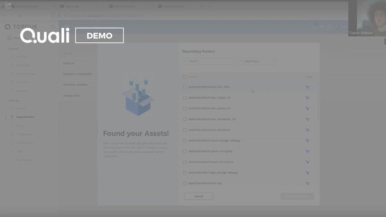Open Rest API in the sidebar

coord(22,82)
